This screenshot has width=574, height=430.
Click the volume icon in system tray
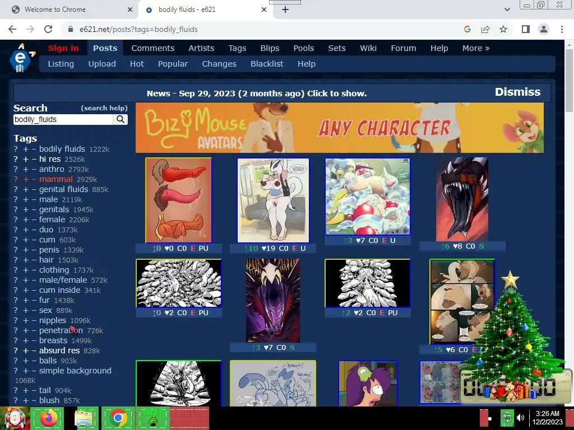click(x=520, y=418)
